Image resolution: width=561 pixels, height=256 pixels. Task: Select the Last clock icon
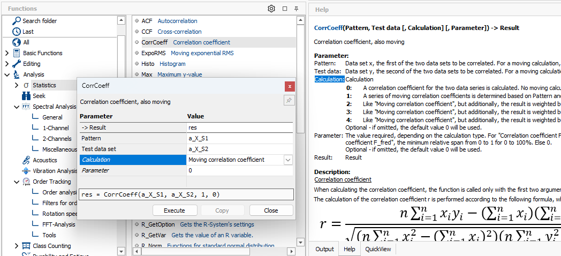coord(16,32)
